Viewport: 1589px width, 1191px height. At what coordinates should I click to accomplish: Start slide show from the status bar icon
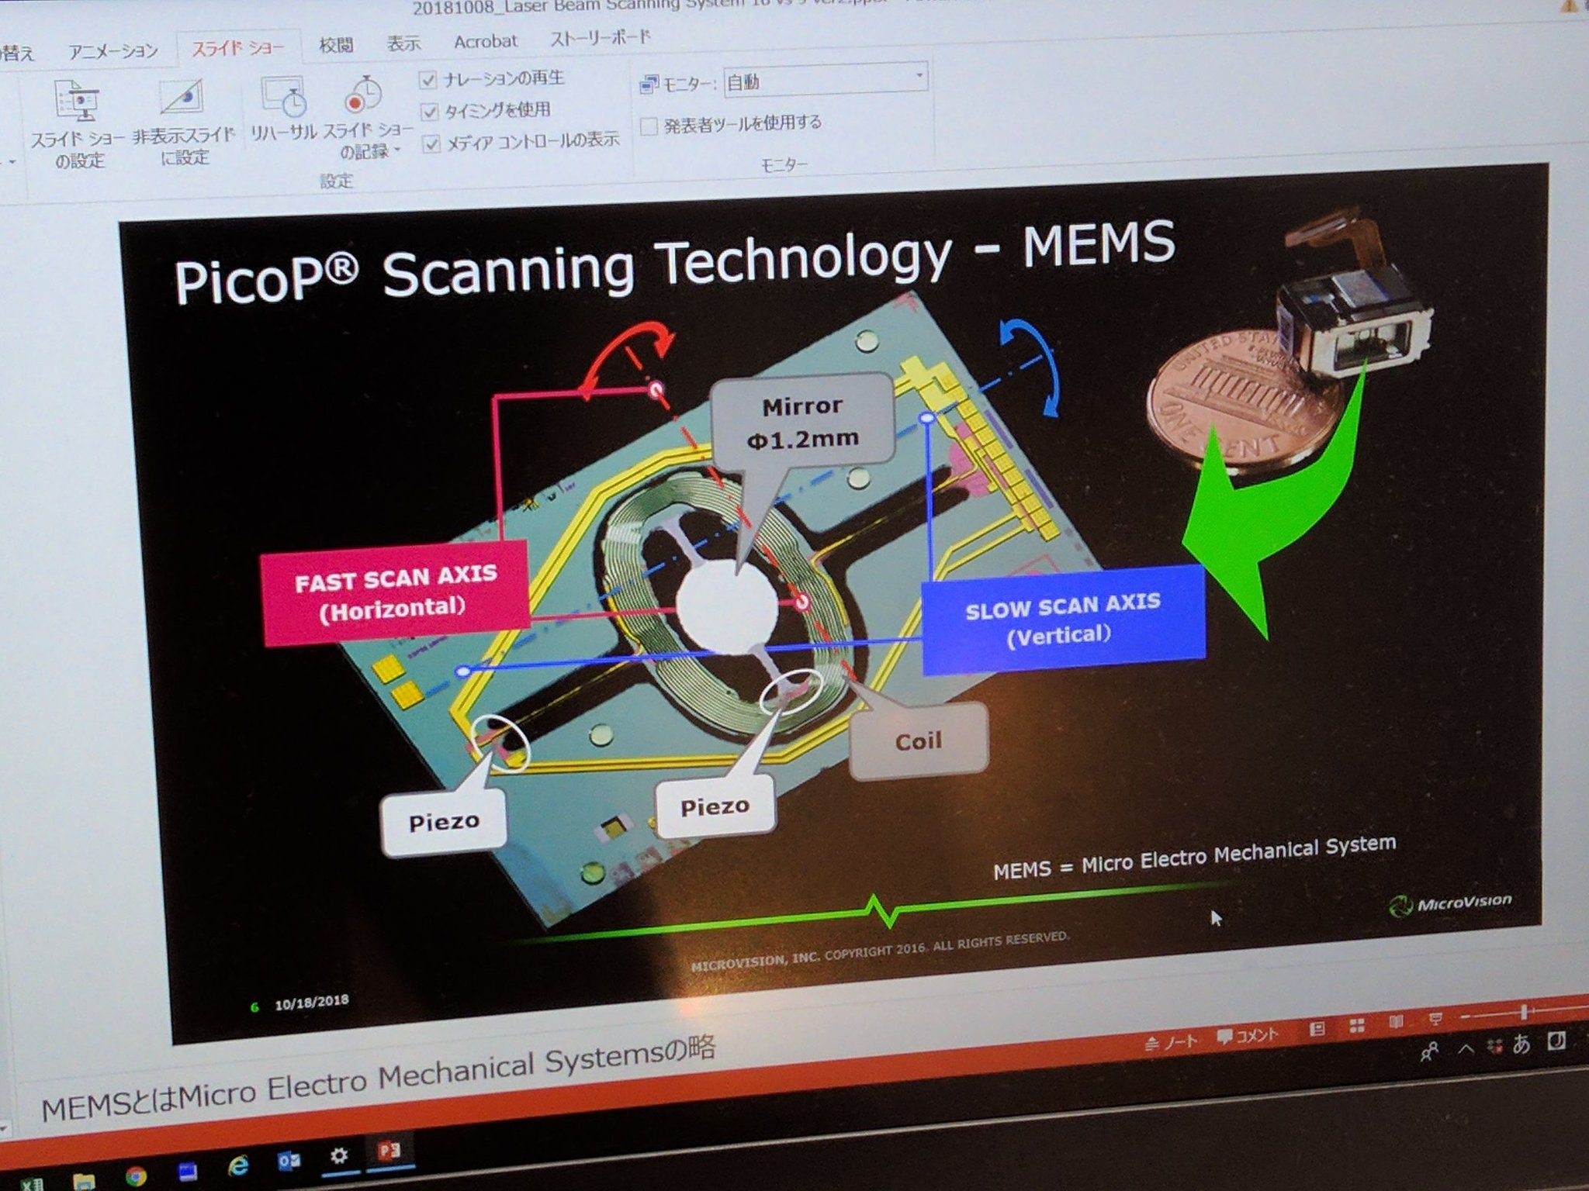pos(1435,1018)
